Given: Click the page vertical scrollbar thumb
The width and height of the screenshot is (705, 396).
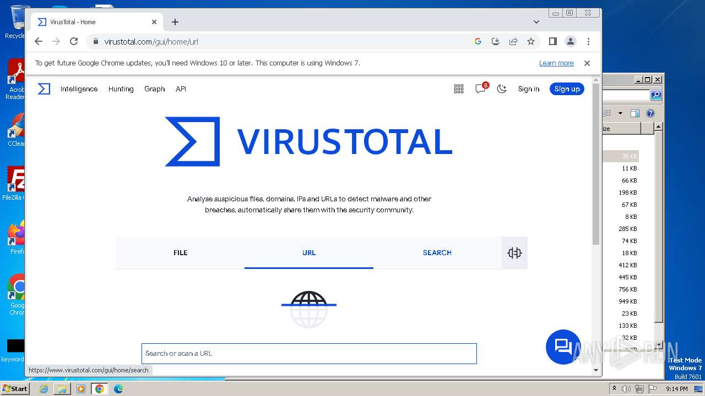Looking at the screenshot, I should pyautogui.click(x=595, y=165).
